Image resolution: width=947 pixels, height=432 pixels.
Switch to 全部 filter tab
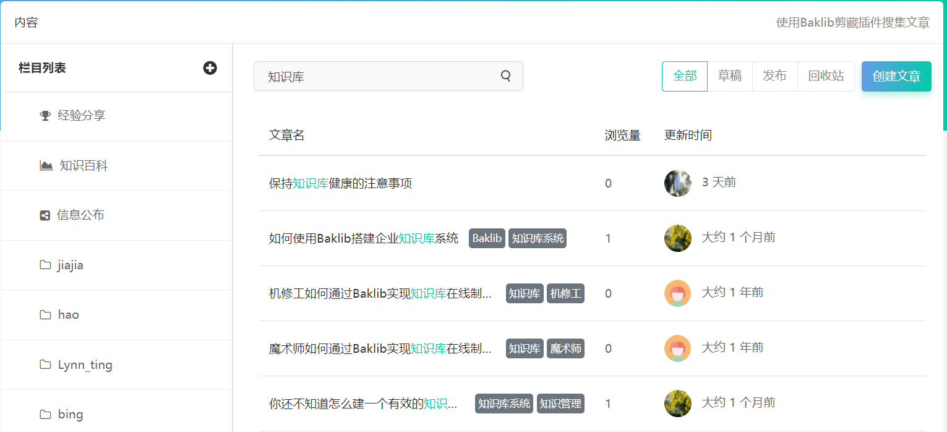685,76
